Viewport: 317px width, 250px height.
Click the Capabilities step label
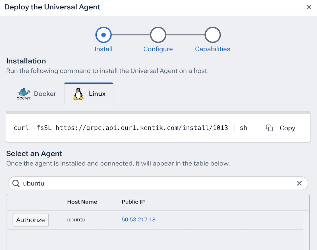(x=213, y=49)
